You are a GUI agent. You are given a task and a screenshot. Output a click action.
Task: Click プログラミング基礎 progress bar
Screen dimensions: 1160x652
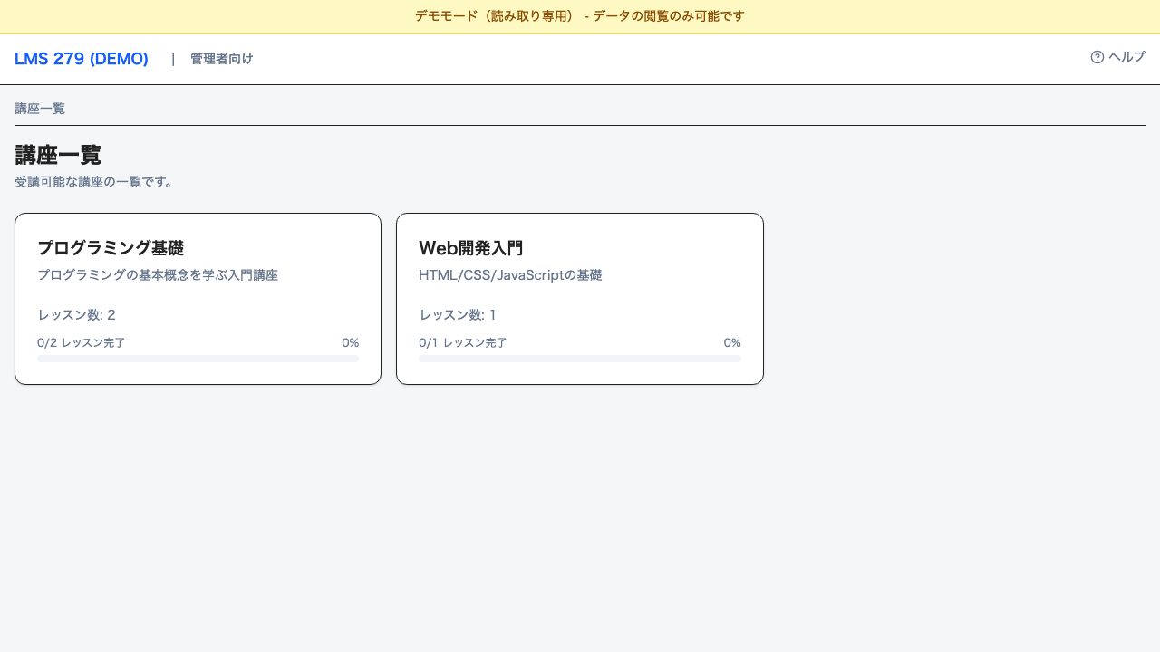pyautogui.click(x=198, y=358)
